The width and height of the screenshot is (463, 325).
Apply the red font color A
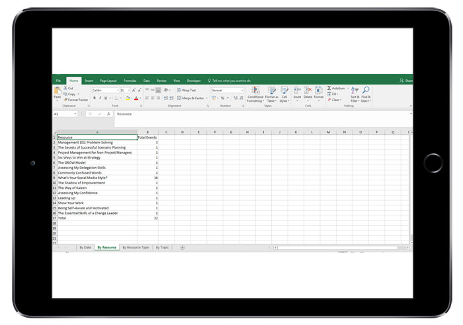(136, 98)
